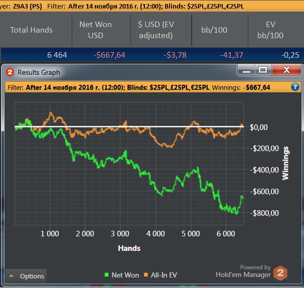Image resolution: width=304 pixels, height=288 pixels.
Task: Click the top report filter bar Blinds text
Action: coord(204,6)
